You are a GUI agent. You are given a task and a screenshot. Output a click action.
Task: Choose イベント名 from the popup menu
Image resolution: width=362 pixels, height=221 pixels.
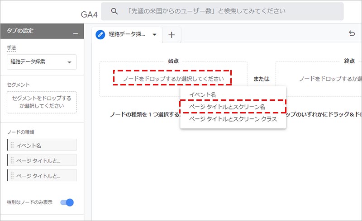click(x=202, y=94)
